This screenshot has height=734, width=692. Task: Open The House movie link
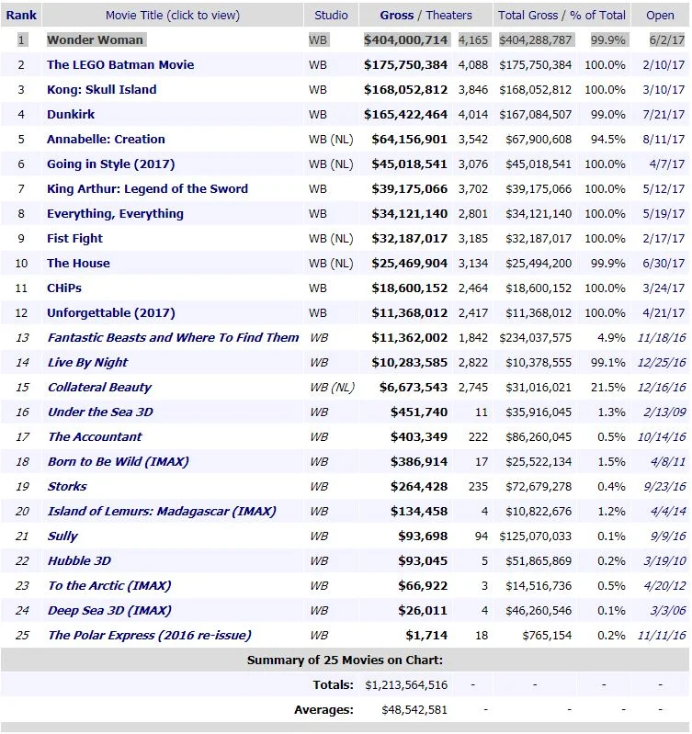pyautogui.click(x=78, y=263)
